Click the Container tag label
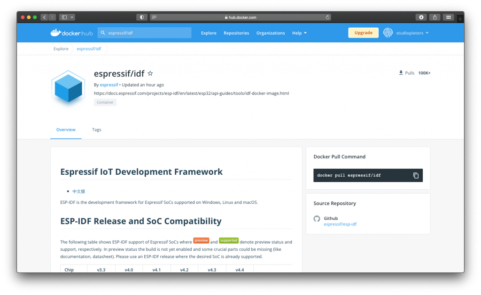 (105, 102)
